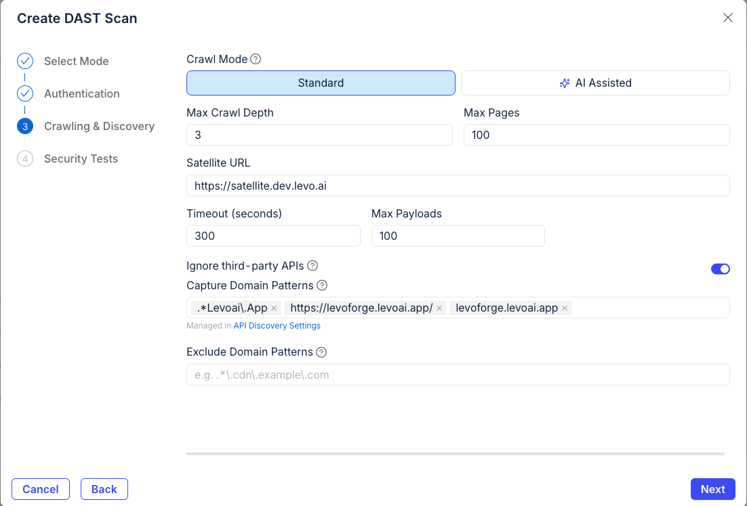This screenshot has height=506, width=747.
Task: Click help icon beside Ignore third-party APIs
Action: (x=312, y=266)
